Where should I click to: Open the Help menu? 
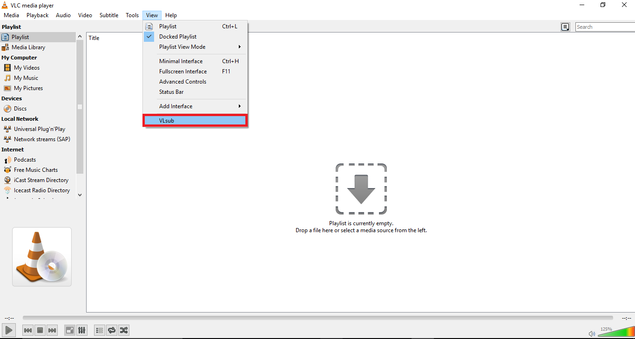coord(171,15)
